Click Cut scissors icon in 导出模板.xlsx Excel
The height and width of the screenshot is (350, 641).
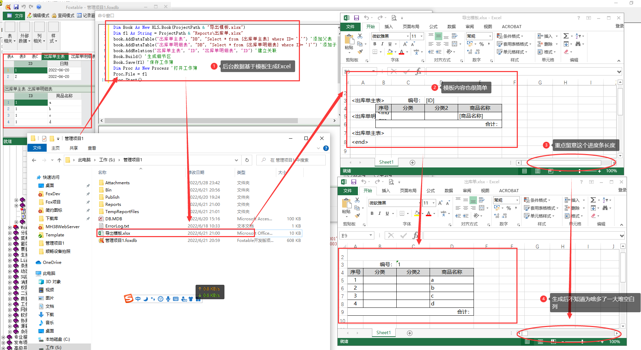tap(360, 36)
